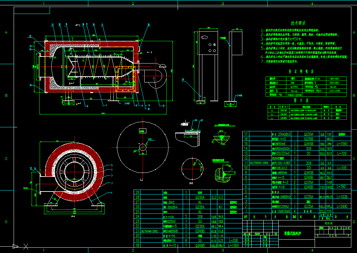Click the 150x150x5 support entry in row 1
357x253 pixels.
pyautogui.click(x=281, y=211)
